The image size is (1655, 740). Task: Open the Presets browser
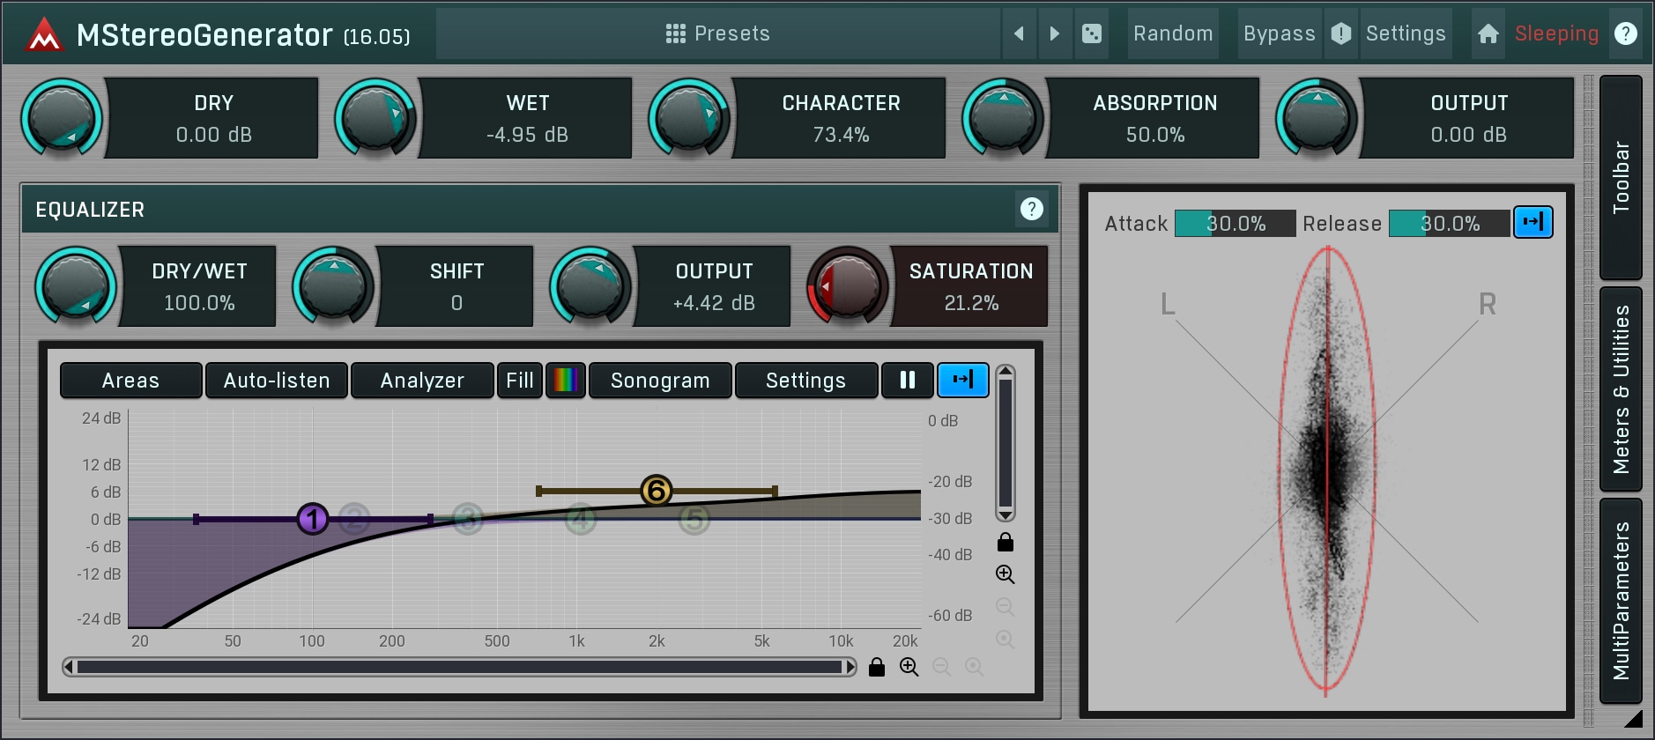pos(717,33)
